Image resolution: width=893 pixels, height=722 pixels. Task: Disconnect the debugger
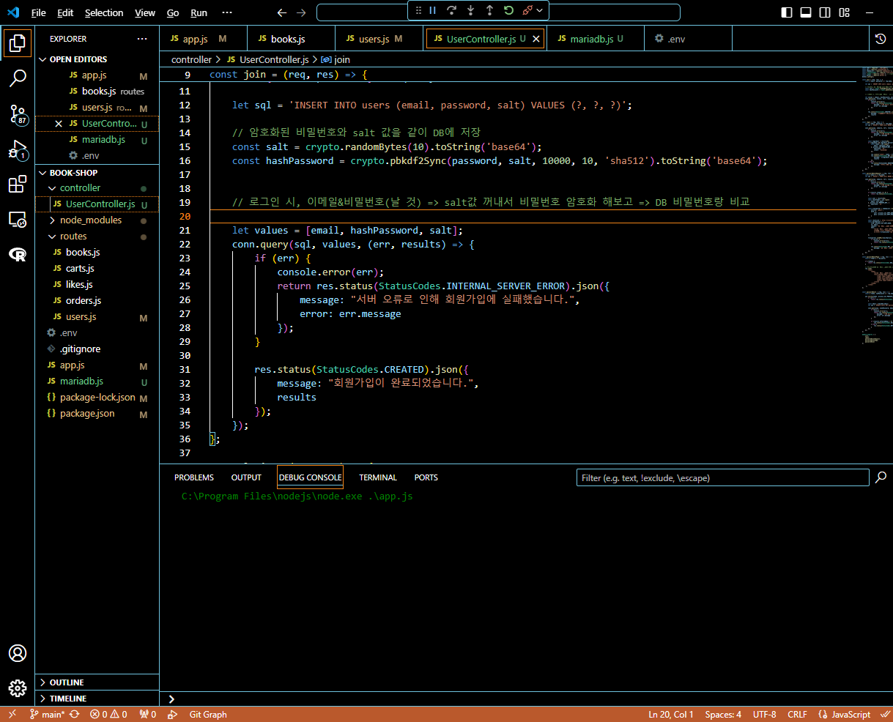[527, 10]
